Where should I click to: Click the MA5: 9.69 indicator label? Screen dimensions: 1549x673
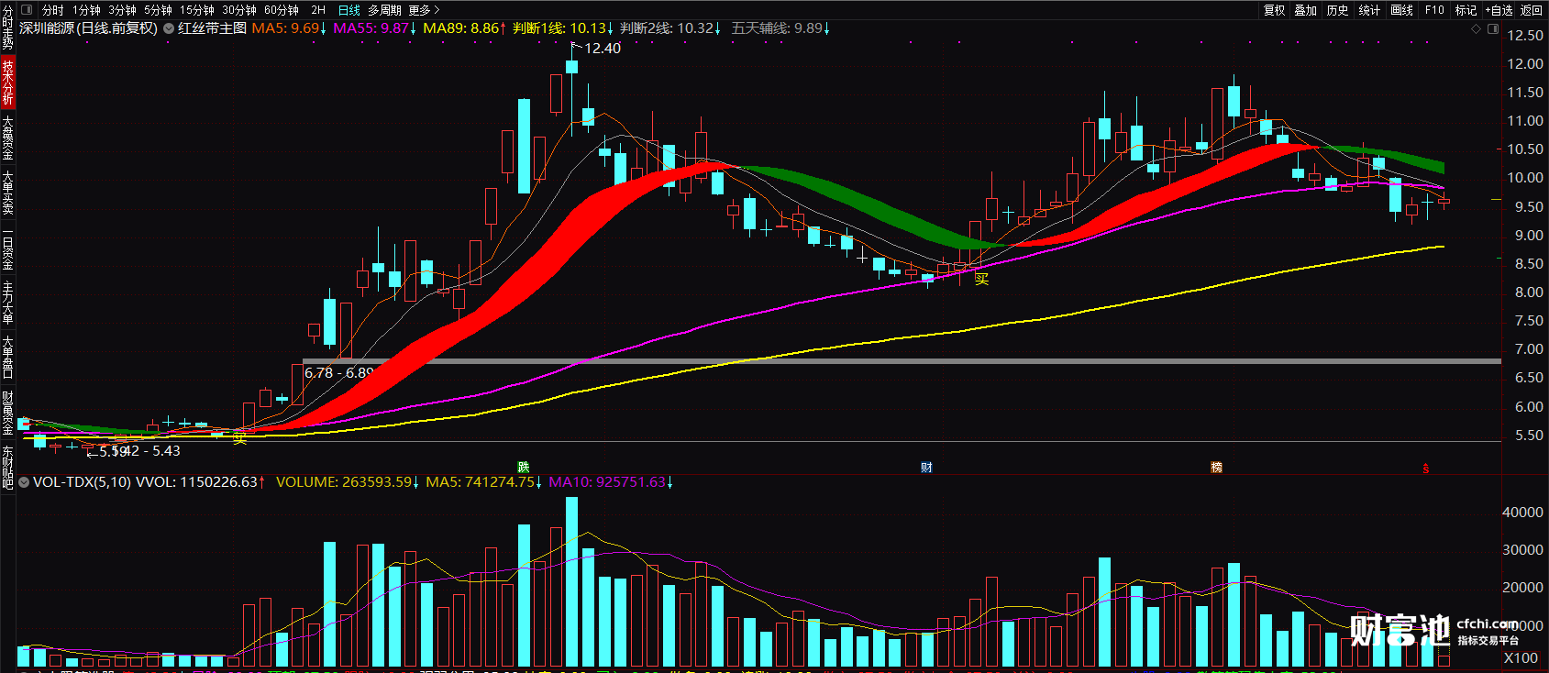pyautogui.click(x=289, y=28)
